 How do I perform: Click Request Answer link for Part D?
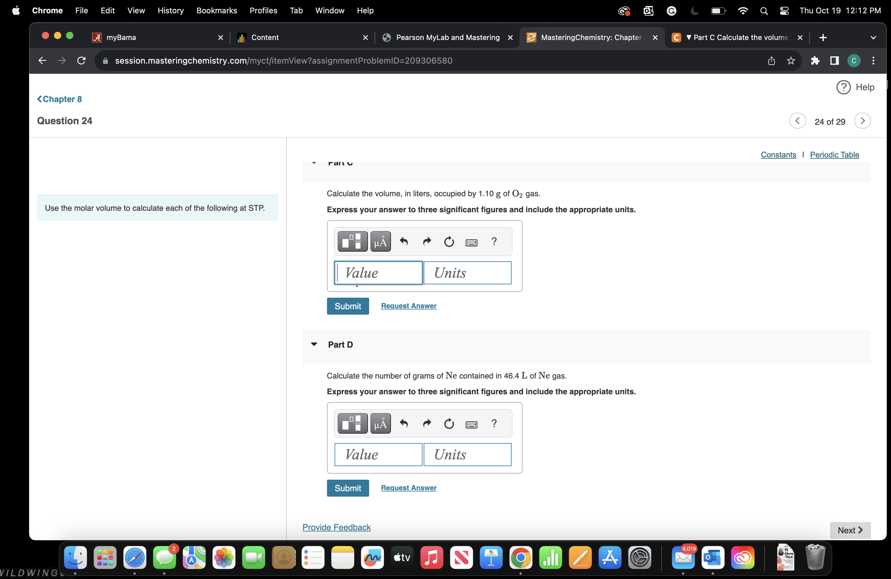point(409,487)
